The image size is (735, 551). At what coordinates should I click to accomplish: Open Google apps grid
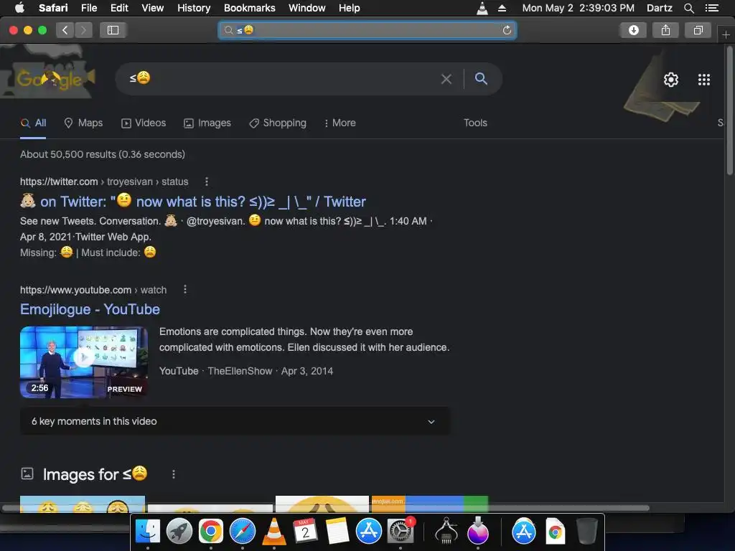704,80
